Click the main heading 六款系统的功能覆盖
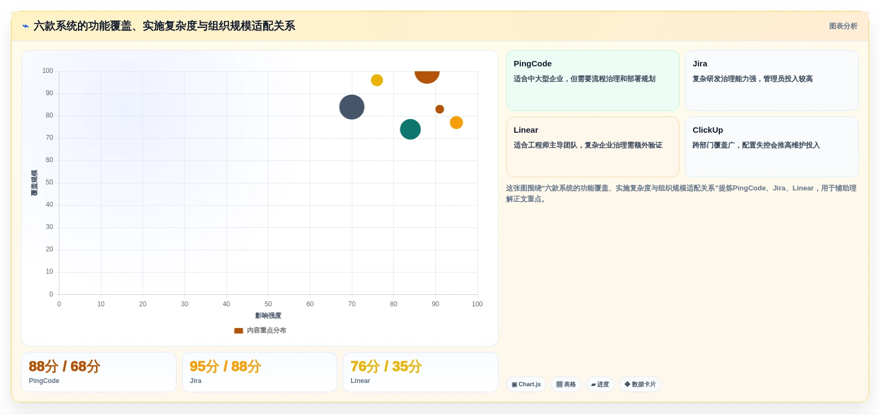The width and height of the screenshot is (880, 414). point(164,26)
